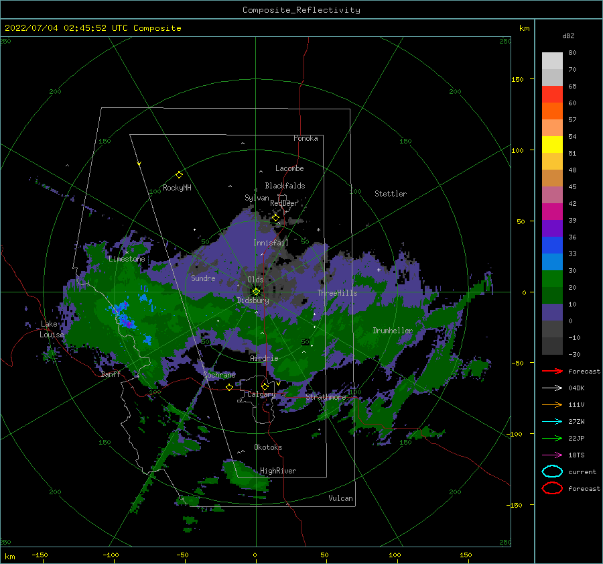This screenshot has height=564, width=603.
Task: Select the red 60–65 dBZ swatch
Action: coord(552,95)
